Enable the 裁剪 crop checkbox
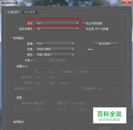Screen dimensions: 133x130 [14, 98]
